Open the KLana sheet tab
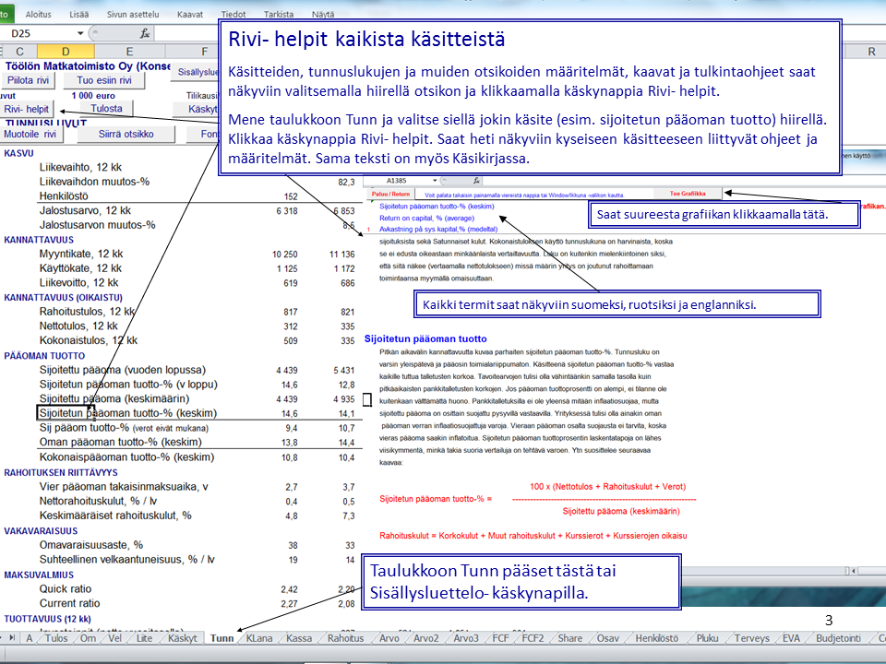 point(259,638)
